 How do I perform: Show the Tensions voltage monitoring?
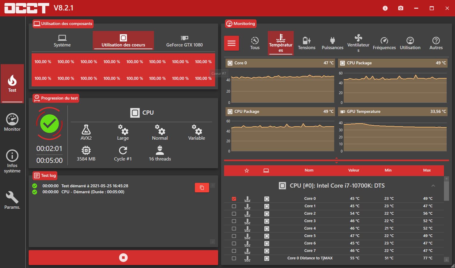[x=306, y=43]
